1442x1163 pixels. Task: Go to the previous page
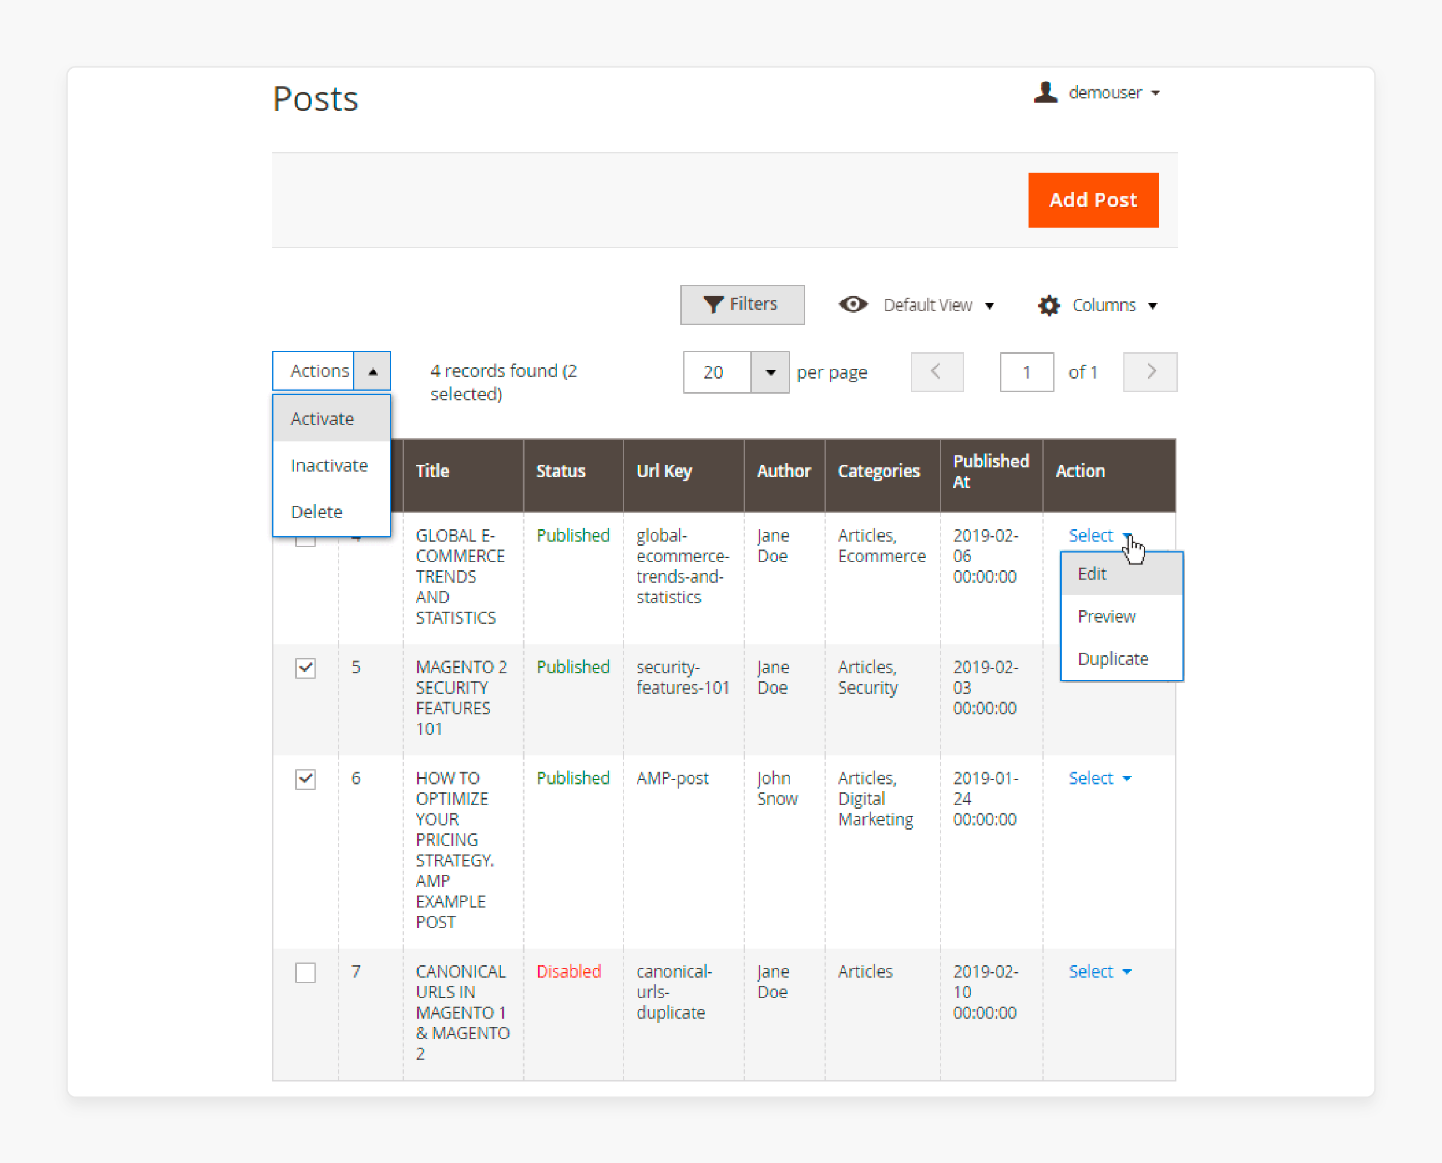937,372
